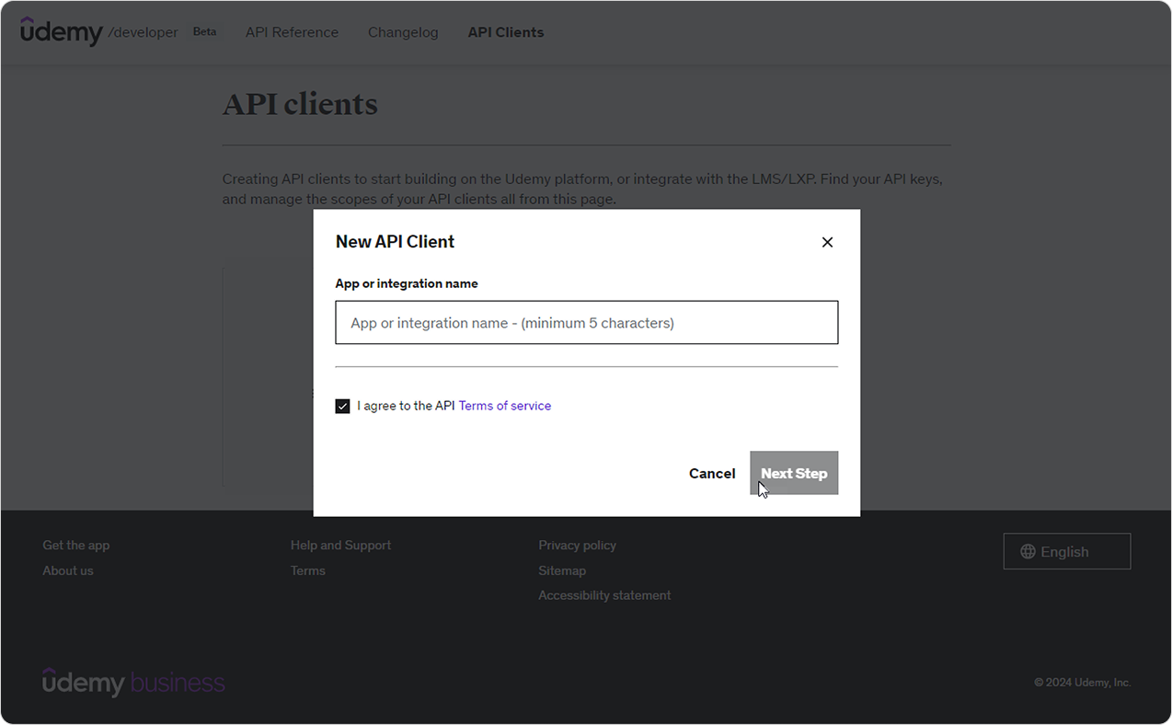Viewport: 1172px width, 725px height.
Task: Open the API Reference tab
Action: [x=292, y=32]
